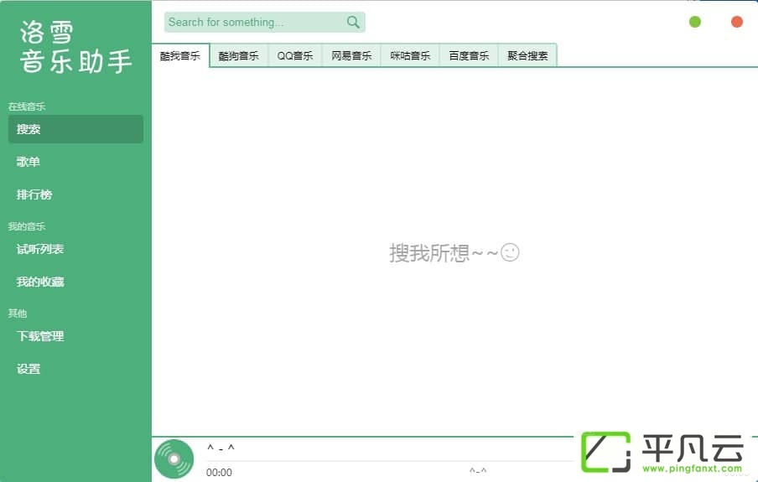Click the spinning disc album cover
The width and height of the screenshot is (758, 482).
click(x=174, y=459)
